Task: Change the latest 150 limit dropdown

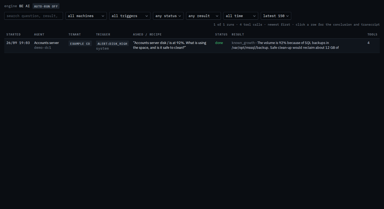Action: tap(276, 16)
